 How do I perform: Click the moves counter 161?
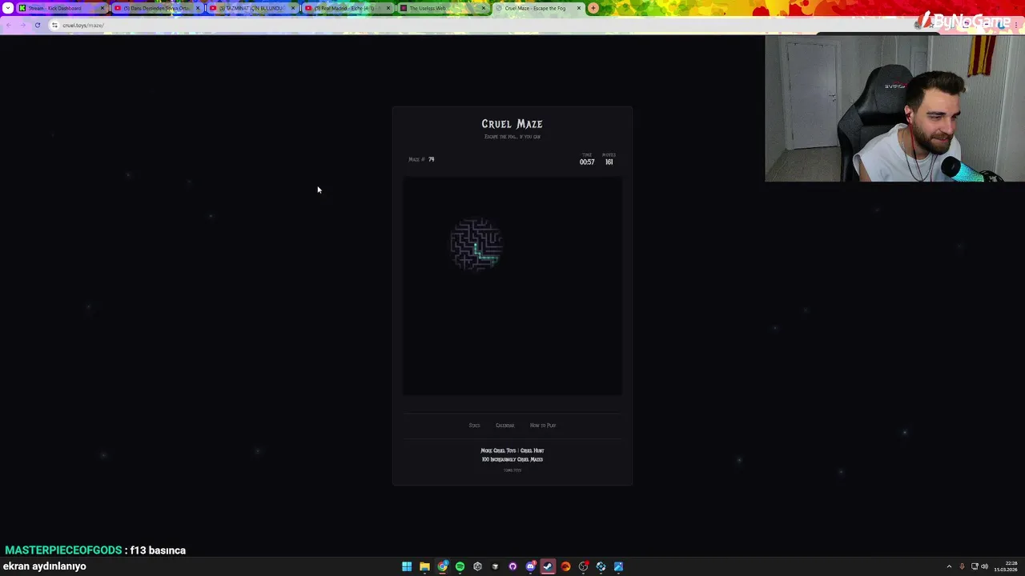(609, 162)
